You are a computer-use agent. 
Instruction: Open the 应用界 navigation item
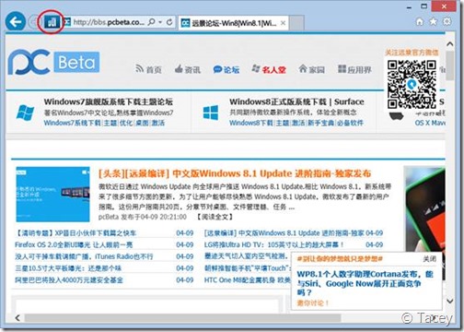click(x=354, y=69)
